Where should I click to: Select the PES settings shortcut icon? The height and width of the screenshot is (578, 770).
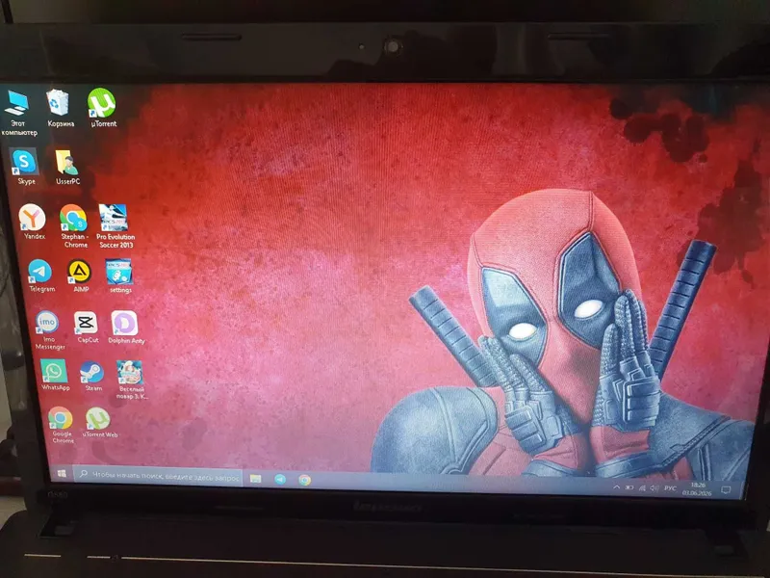tap(119, 276)
